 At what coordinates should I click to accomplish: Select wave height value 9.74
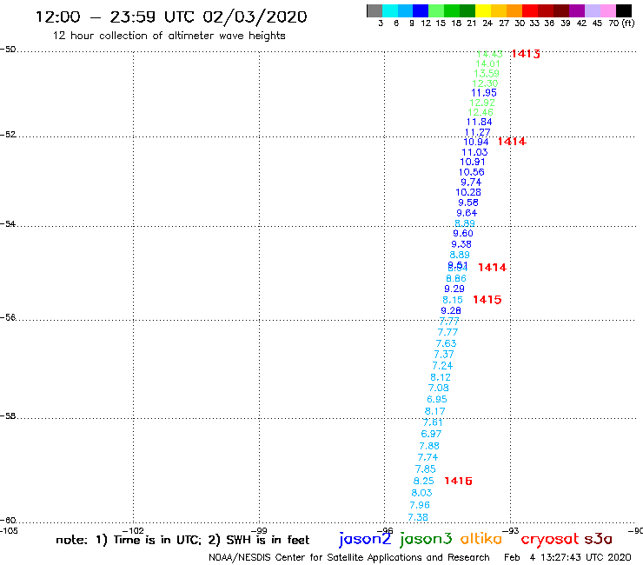(x=471, y=183)
